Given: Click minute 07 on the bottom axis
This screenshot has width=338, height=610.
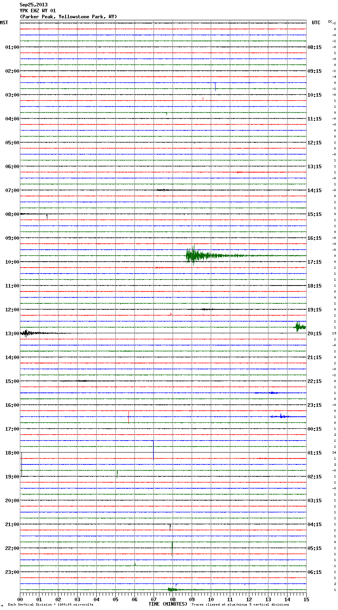Looking at the screenshot, I should 154,599.
